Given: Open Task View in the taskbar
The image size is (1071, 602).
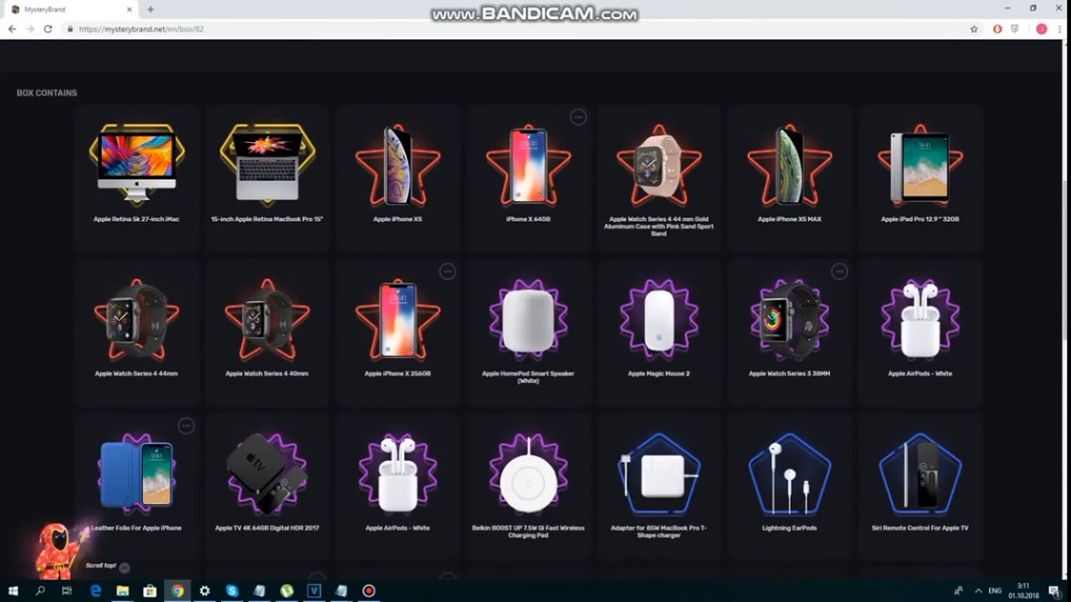Looking at the screenshot, I should tap(67, 590).
